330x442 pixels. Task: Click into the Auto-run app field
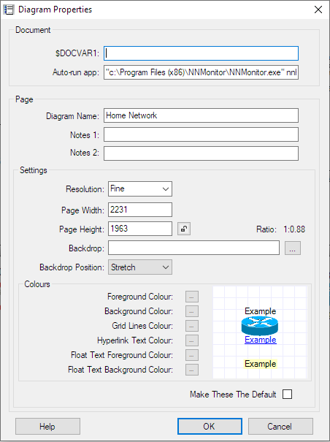201,72
